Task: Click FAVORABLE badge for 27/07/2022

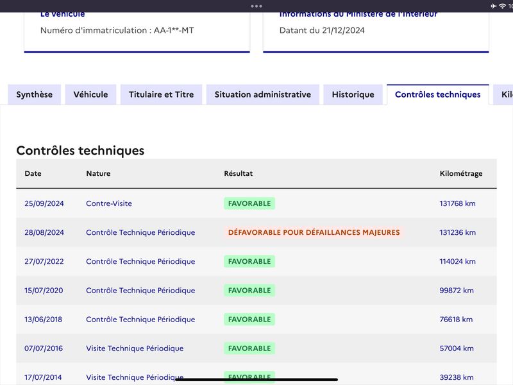Action: coord(249,261)
